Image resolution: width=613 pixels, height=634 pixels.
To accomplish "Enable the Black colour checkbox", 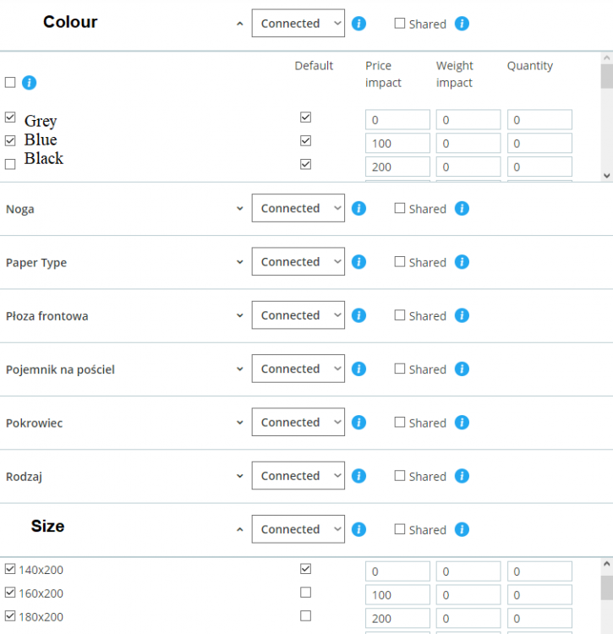I will [x=10, y=163].
